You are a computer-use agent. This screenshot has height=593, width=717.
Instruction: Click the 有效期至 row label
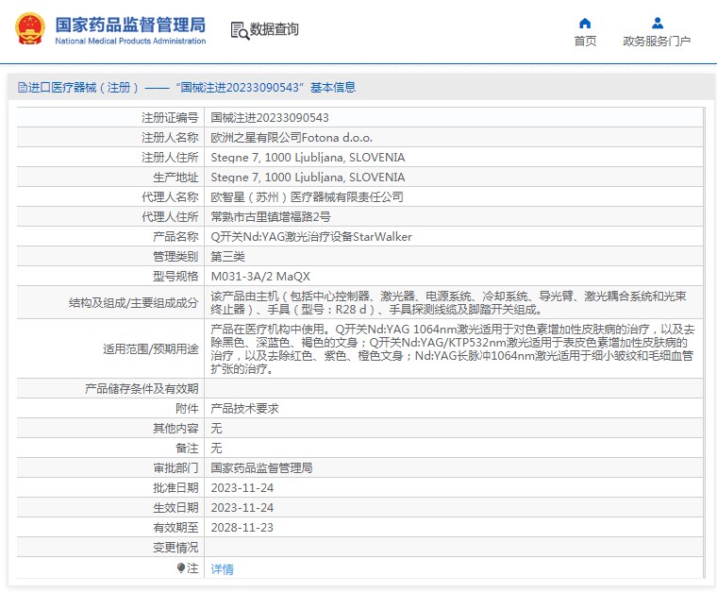point(175,528)
